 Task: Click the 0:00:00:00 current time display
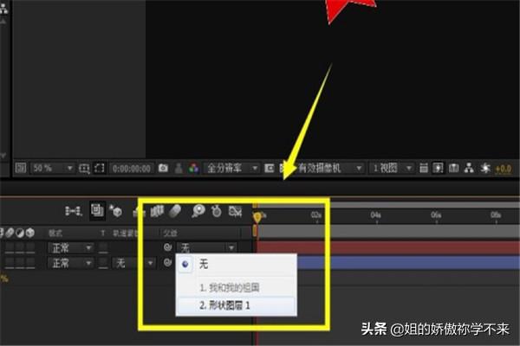pos(132,167)
